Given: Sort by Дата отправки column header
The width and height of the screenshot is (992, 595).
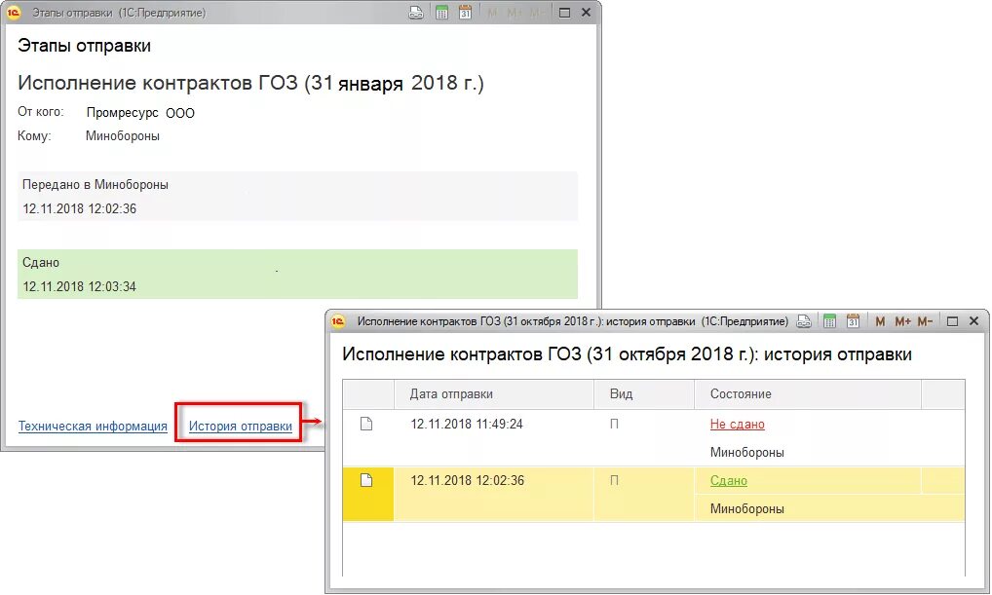Looking at the screenshot, I should 493,394.
